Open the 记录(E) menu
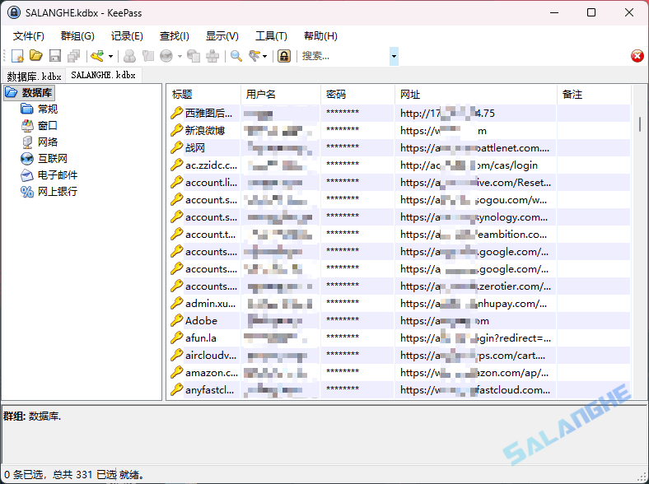Screen dimensions: 649x484 (127, 36)
